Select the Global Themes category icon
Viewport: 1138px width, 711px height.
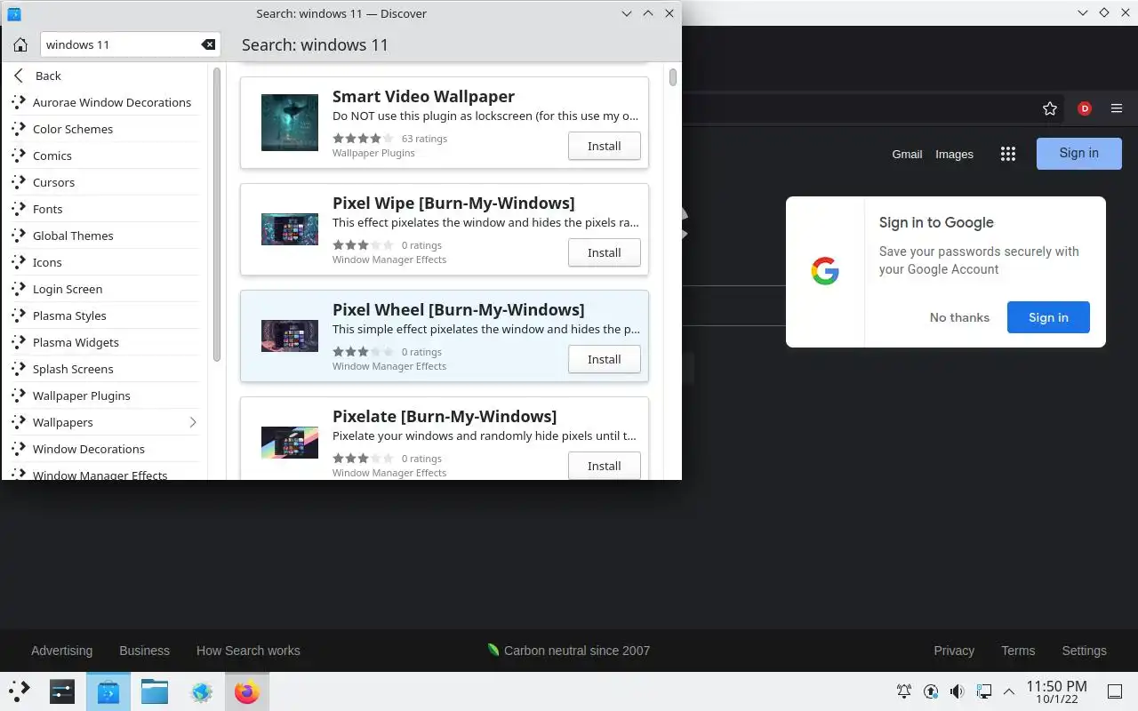click(19, 236)
